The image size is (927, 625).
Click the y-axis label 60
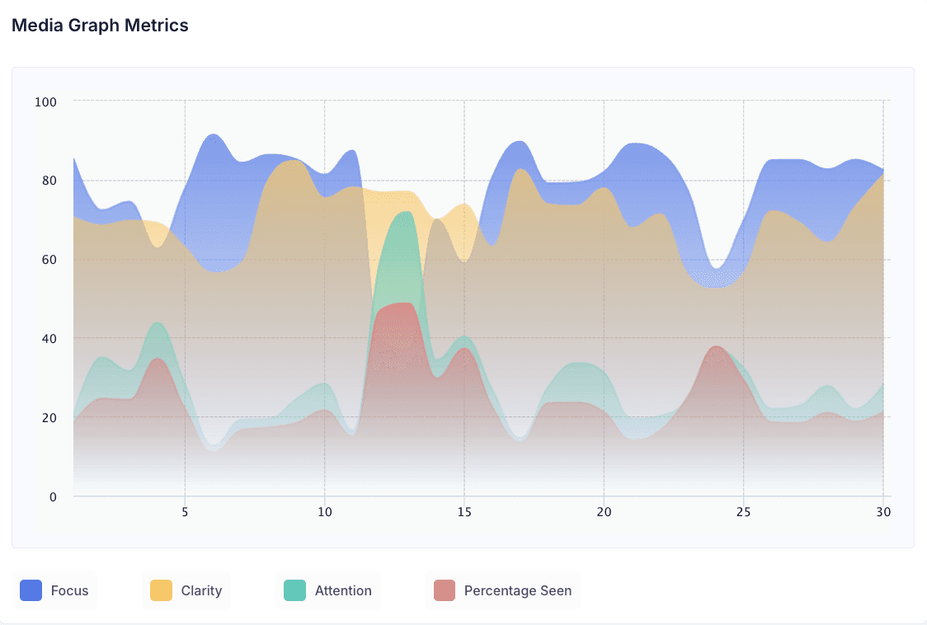49,260
